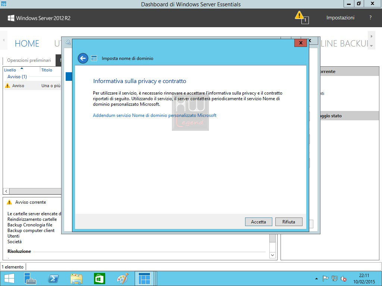The width and height of the screenshot is (382, 286).
Task: Click the Reindirizzamento cartelle line
Action: [32, 219]
